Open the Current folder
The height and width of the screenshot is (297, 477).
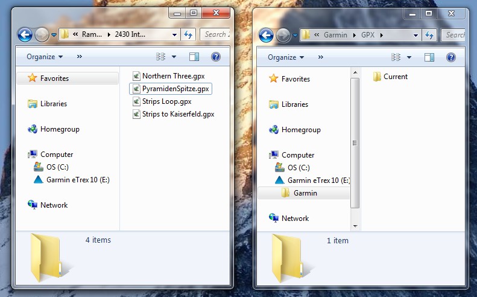395,77
